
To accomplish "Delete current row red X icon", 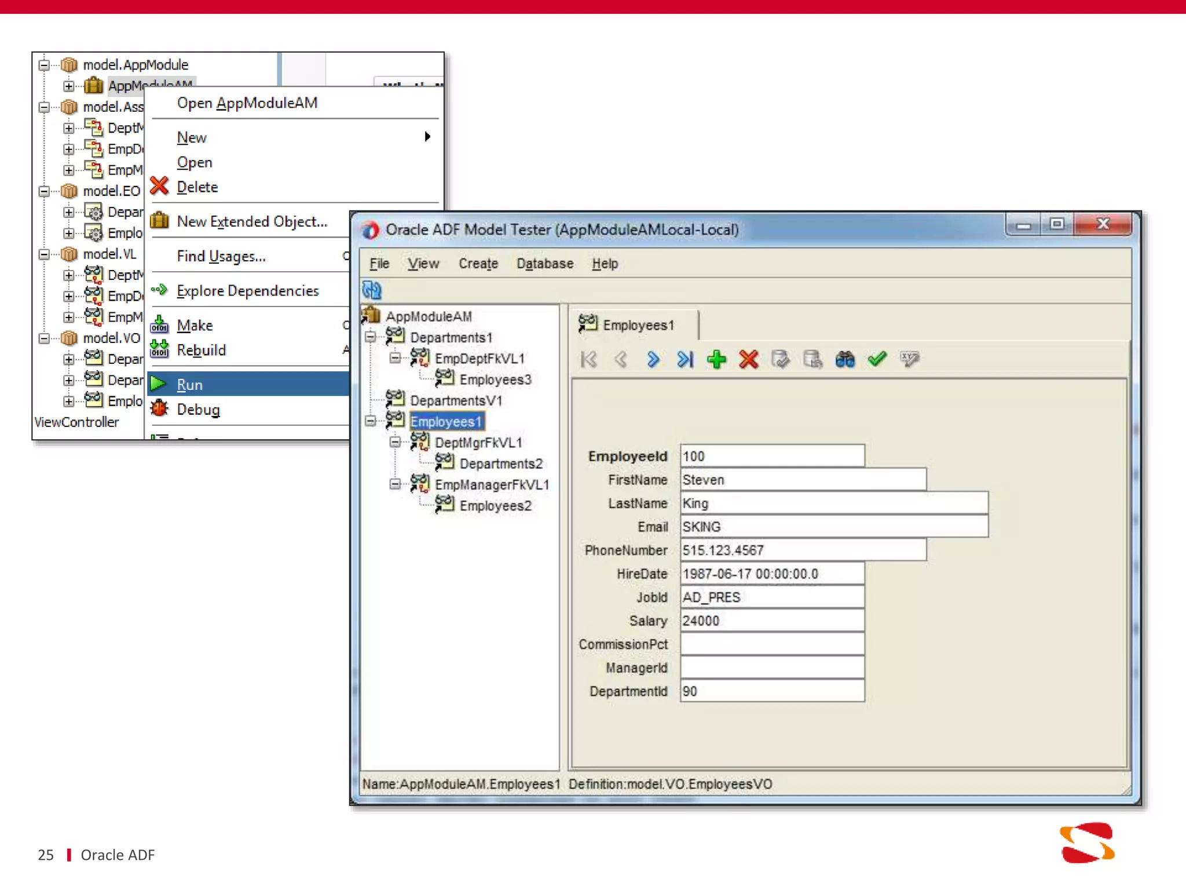I will pos(749,360).
